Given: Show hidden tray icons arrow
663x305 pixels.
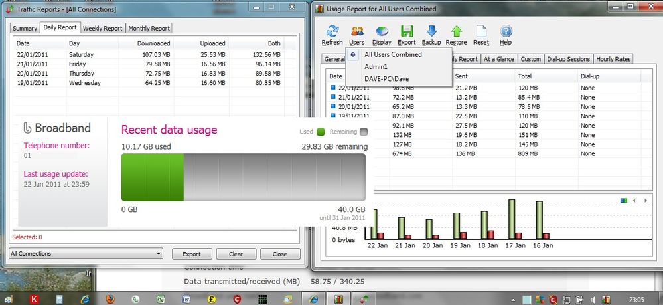Looking at the screenshot, I should point(514,299).
